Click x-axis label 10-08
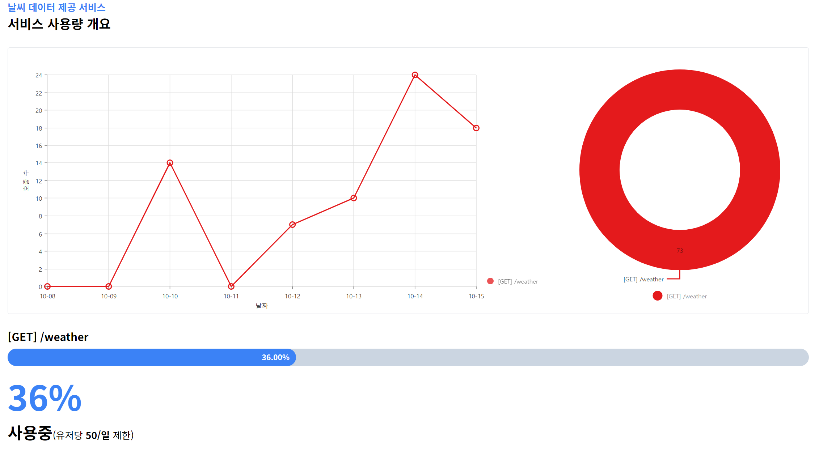This screenshot has height=451, width=815. (47, 296)
